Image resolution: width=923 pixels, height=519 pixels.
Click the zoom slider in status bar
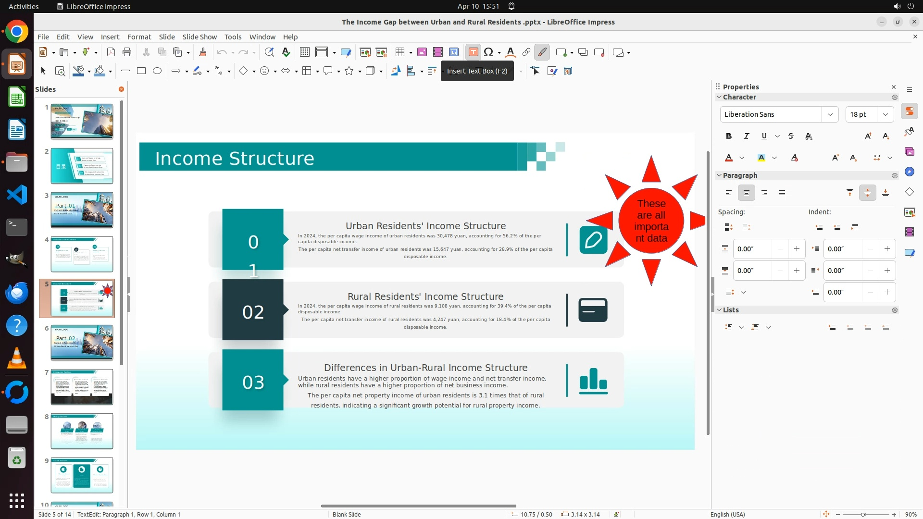pyautogui.click(x=863, y=514)
